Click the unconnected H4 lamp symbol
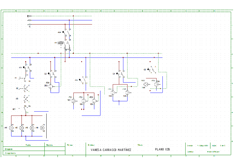The image size is (235, 166). tap(42, 127)
